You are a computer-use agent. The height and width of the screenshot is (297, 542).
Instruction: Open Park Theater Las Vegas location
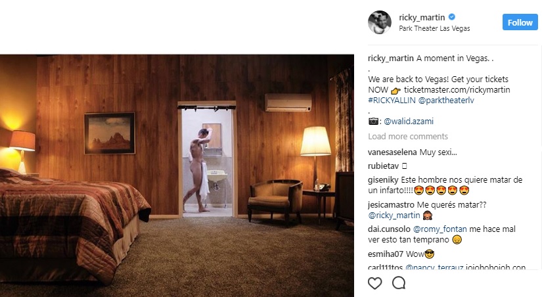[434, 28]
